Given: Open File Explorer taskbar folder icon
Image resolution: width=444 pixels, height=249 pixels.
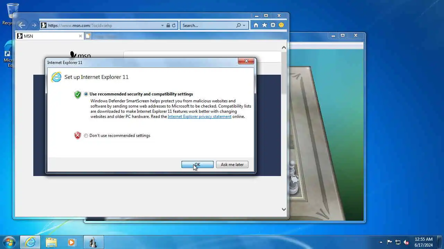Looking at the screenshot, I should [51, 242].
